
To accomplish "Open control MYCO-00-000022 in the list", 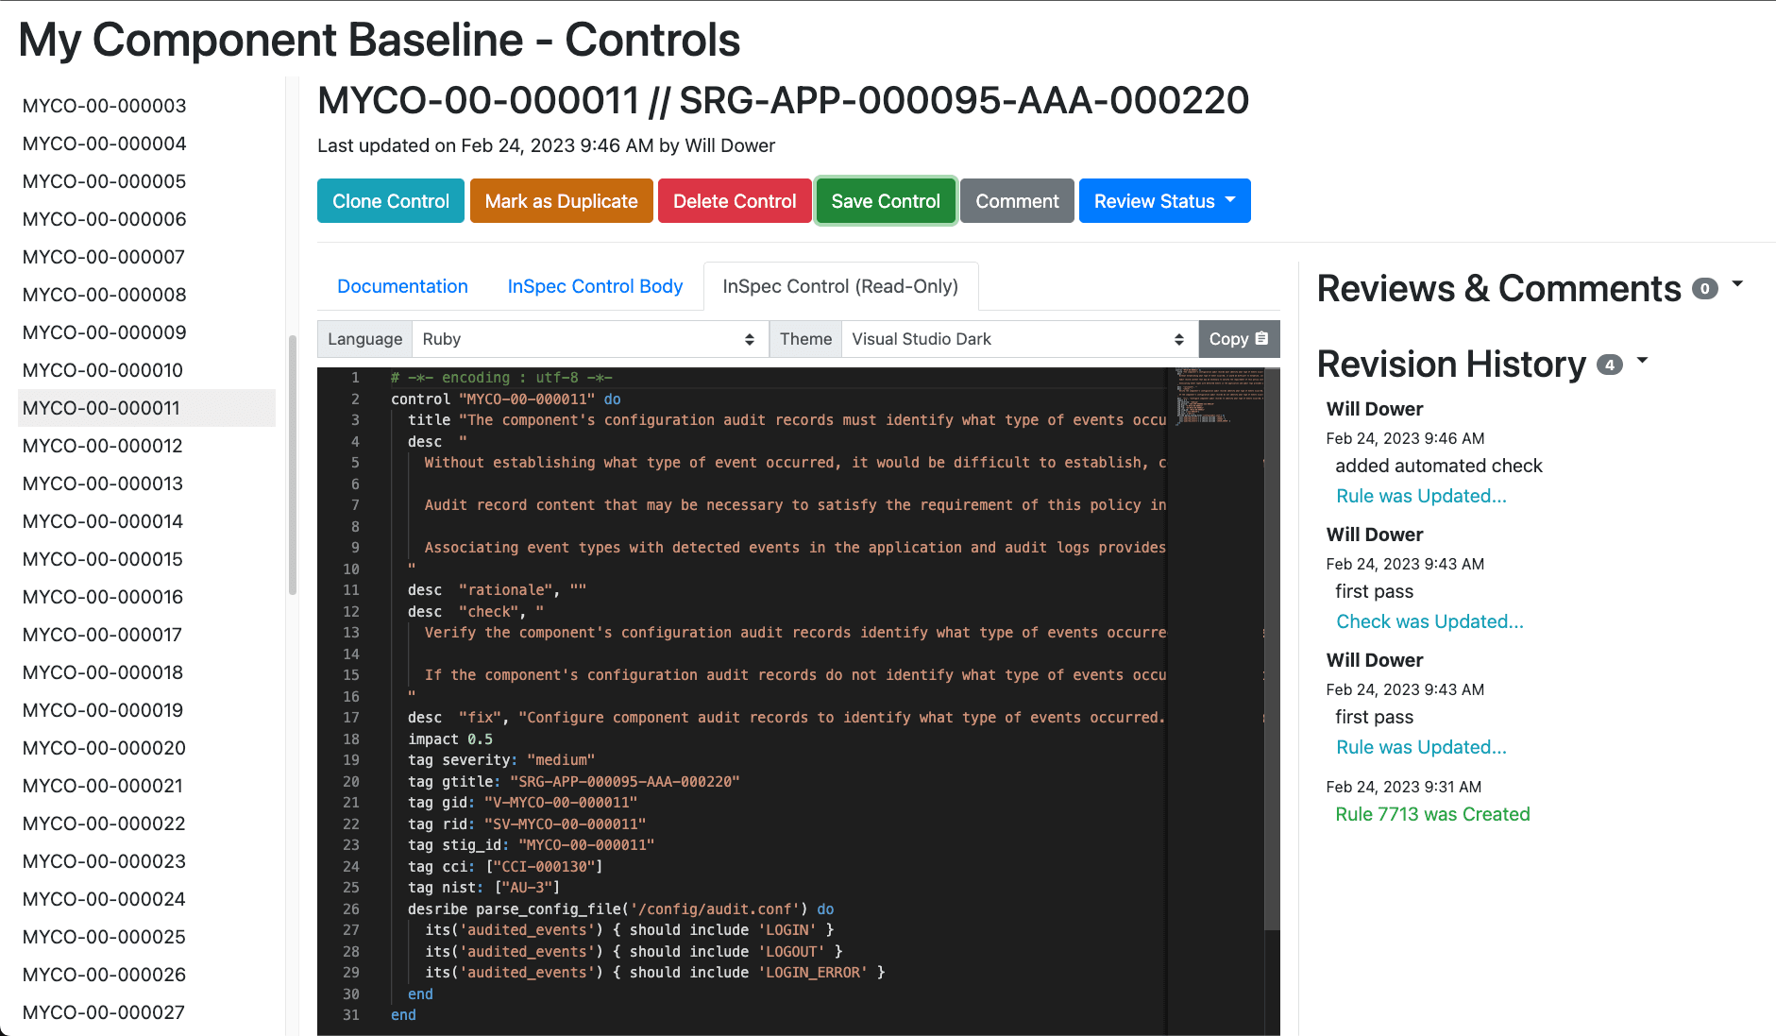I will tap(103, 823).
